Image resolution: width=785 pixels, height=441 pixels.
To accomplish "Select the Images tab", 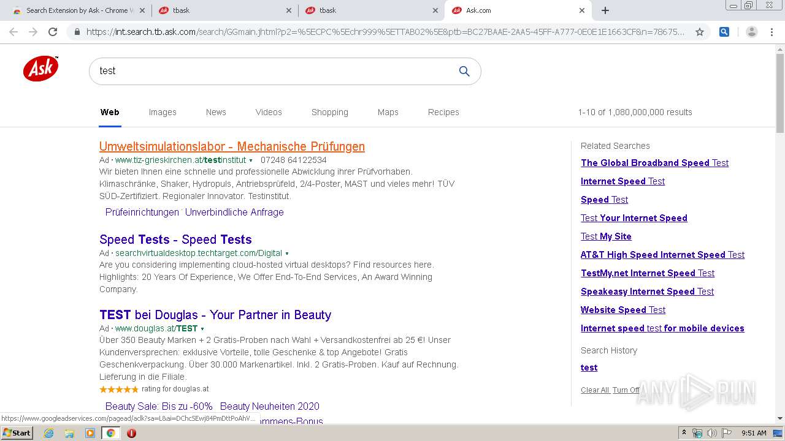I will point(163,112).
